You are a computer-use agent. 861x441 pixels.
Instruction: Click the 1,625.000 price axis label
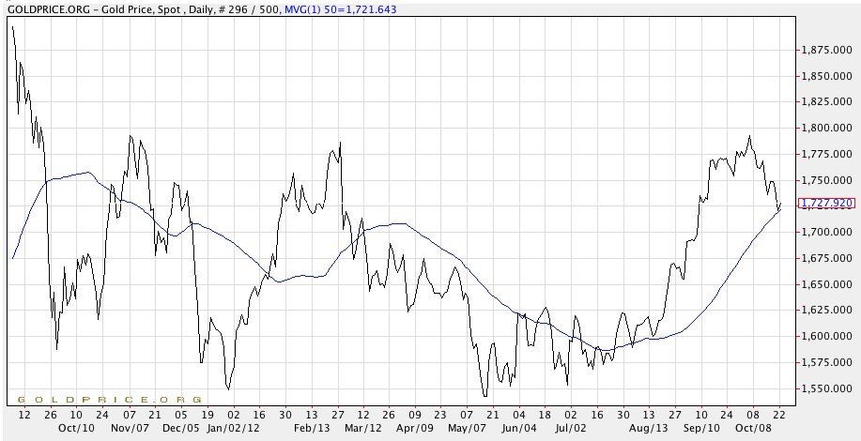(x=827, y=311)
